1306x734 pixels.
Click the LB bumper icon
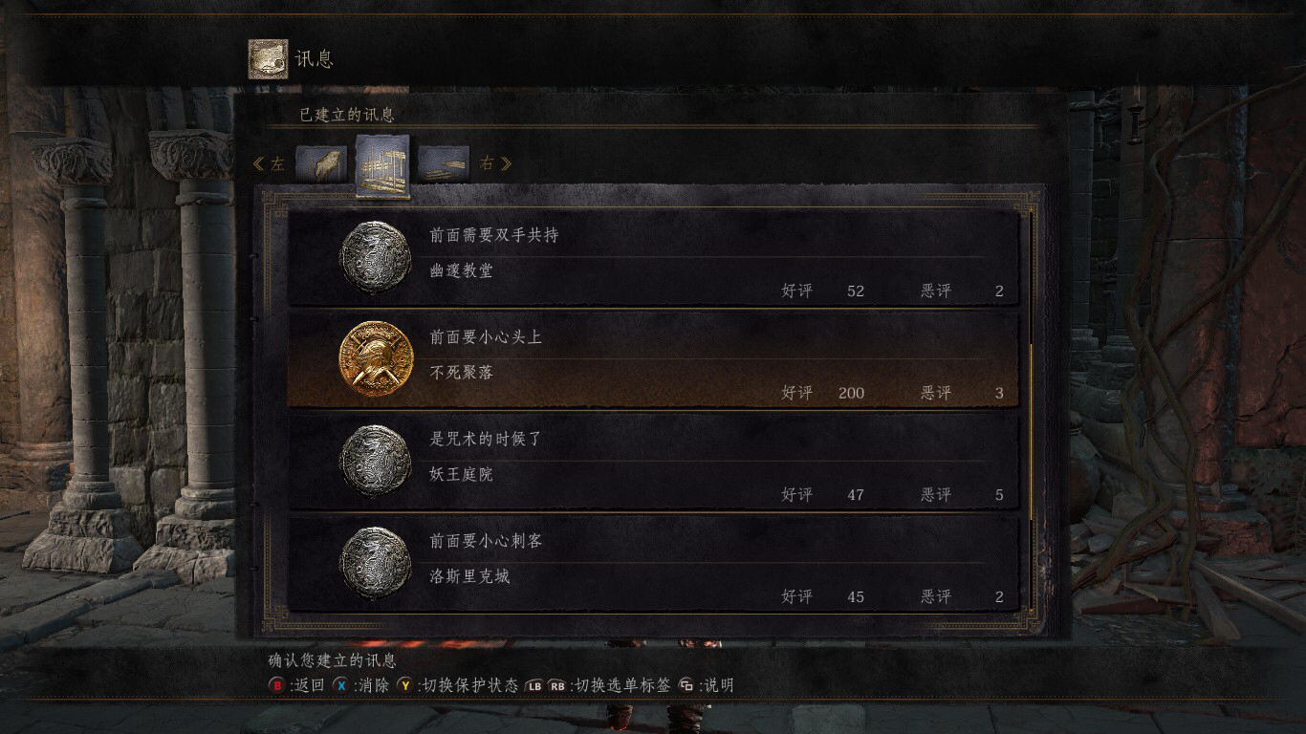[534, 686]
